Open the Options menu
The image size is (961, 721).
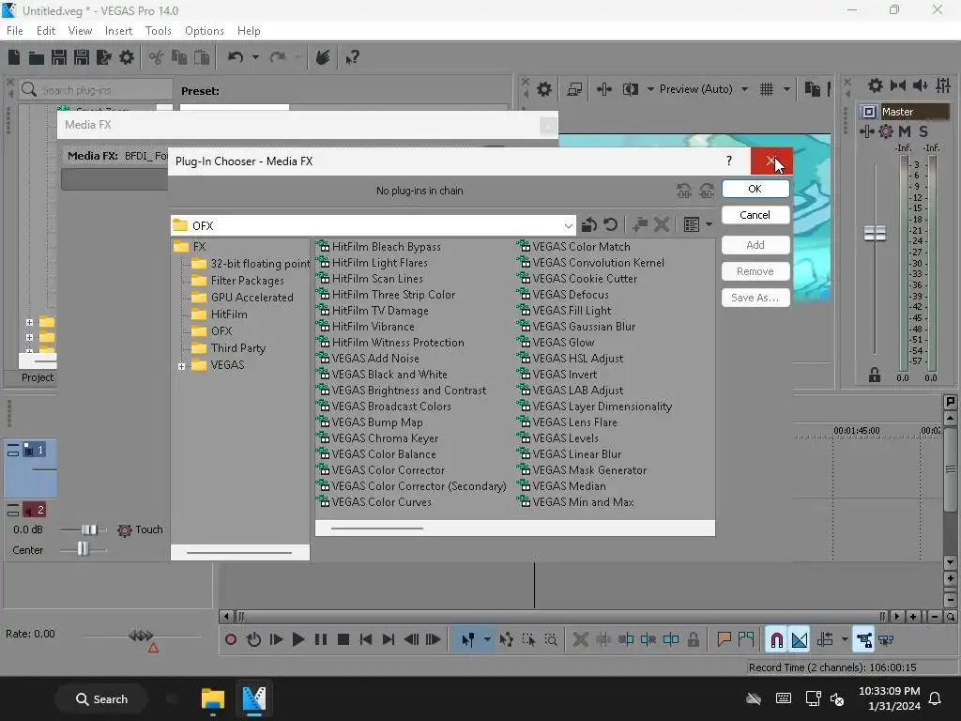pos(204,31)
